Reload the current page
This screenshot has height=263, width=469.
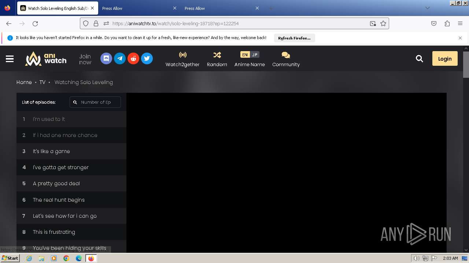pos(35,23)
